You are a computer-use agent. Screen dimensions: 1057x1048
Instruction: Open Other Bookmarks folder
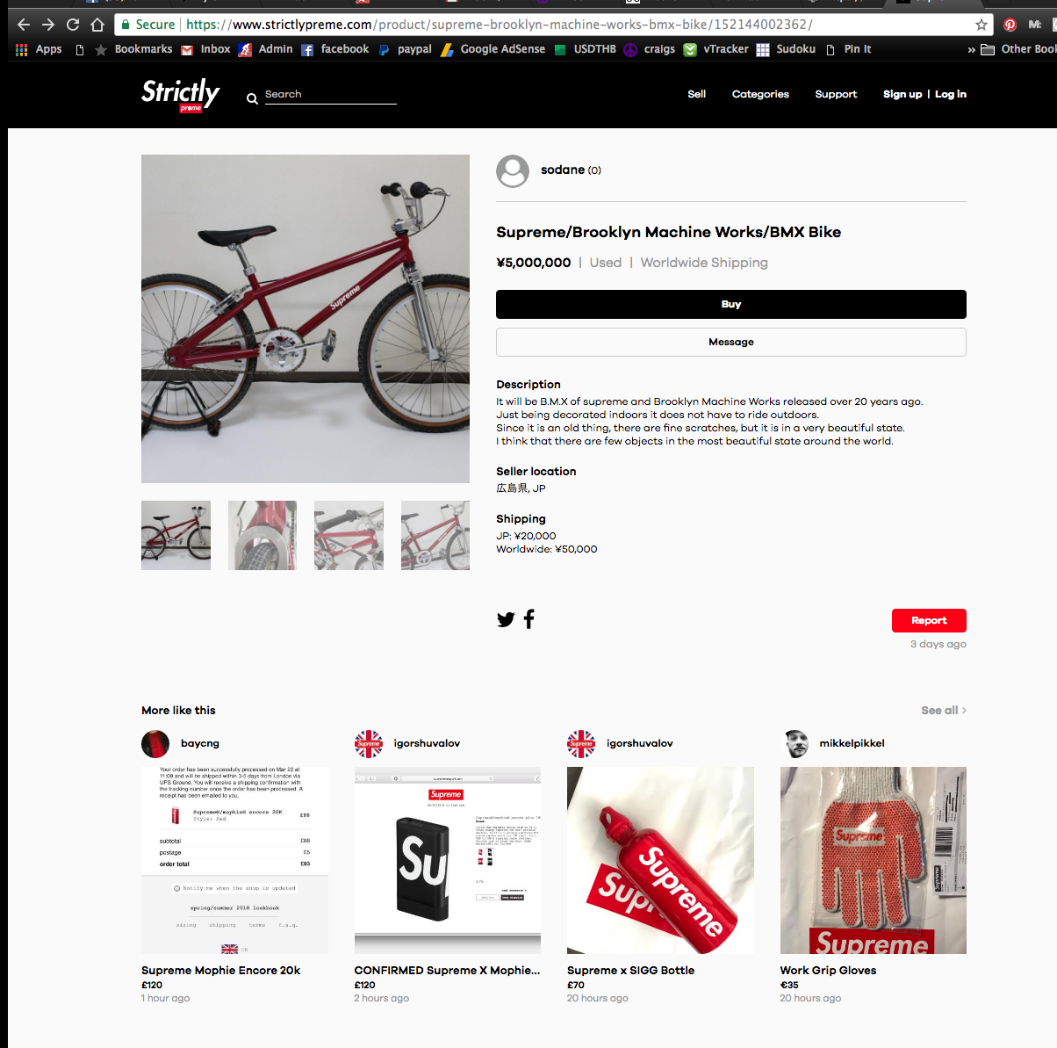(x=1018, y=49)
